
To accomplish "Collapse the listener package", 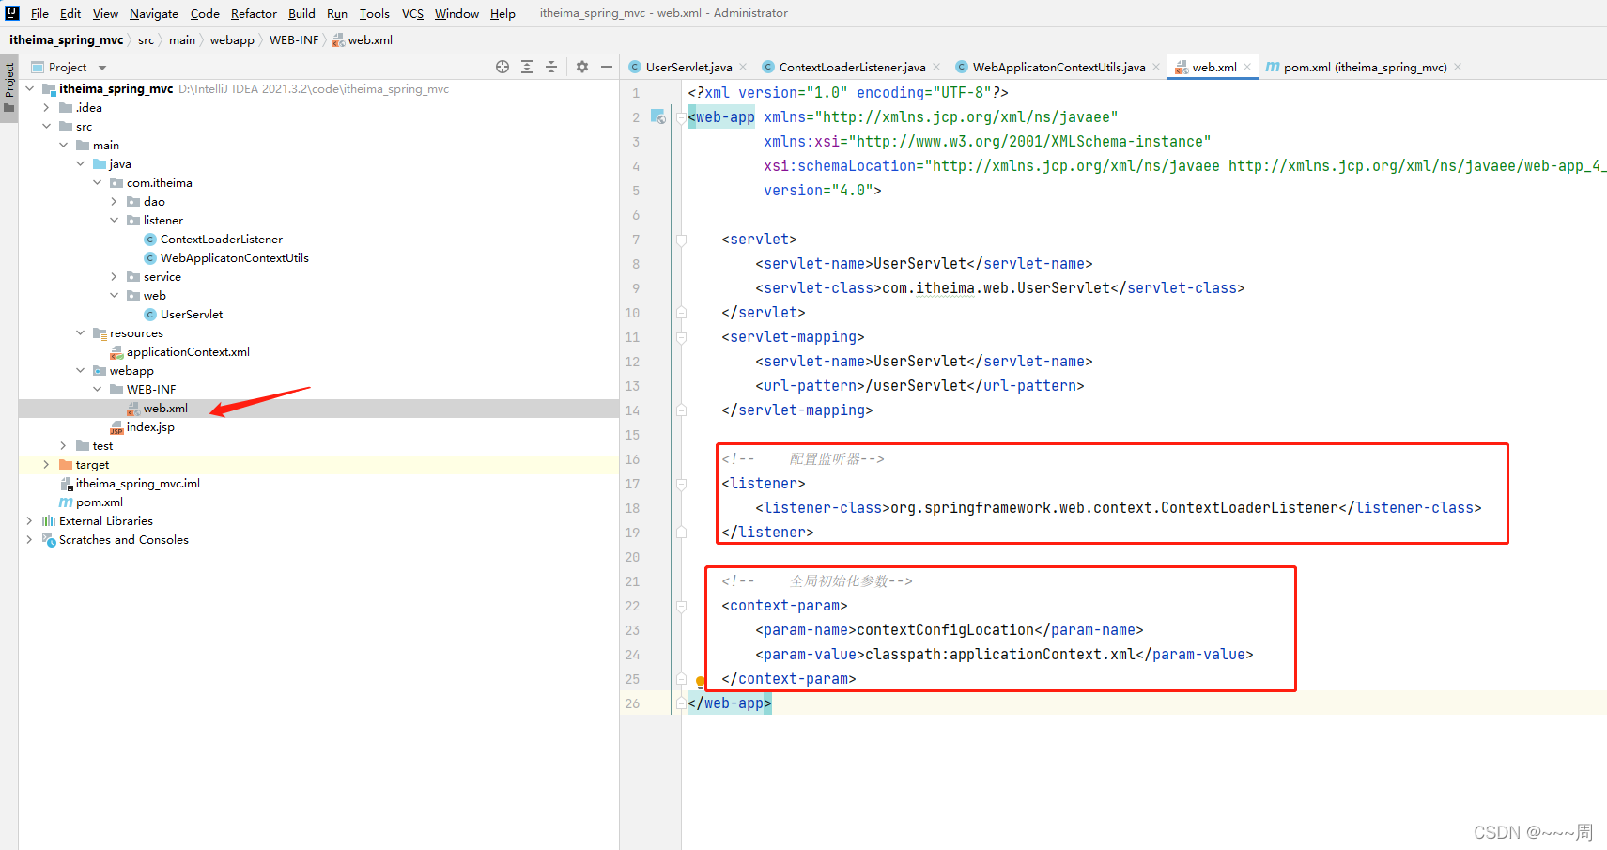I will pyautogui.click(x=114, y=220).
